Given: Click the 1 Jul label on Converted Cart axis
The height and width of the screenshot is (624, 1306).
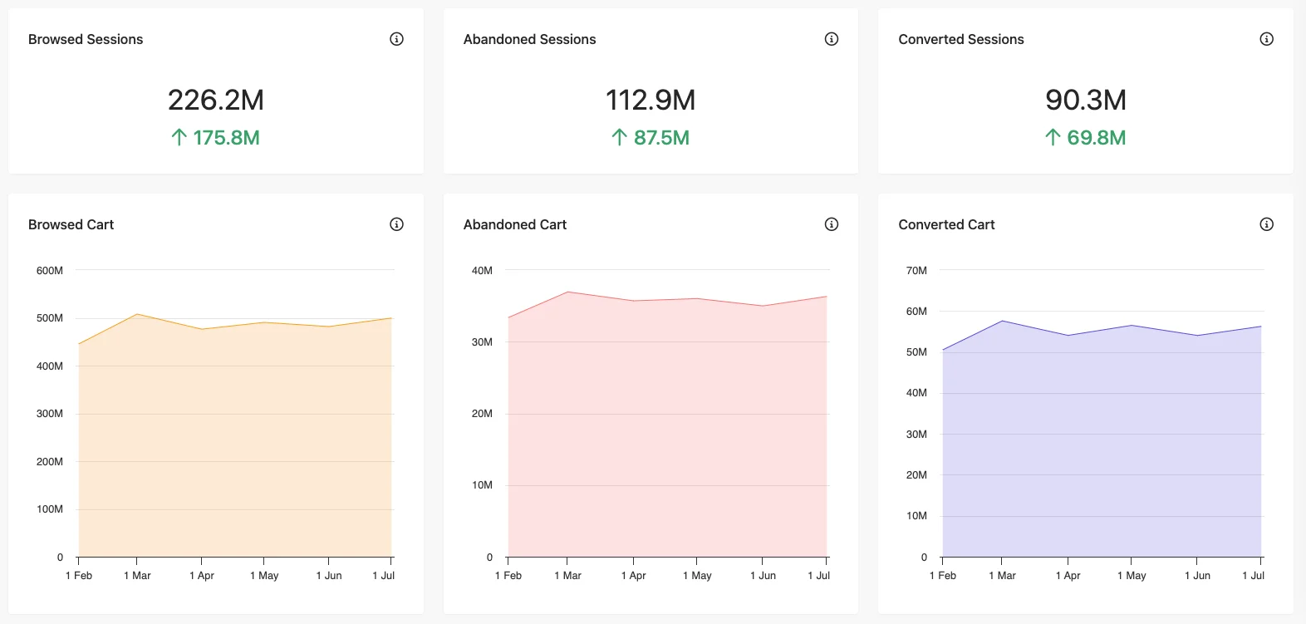Looking at the screenshot, I should point(1253,576).
